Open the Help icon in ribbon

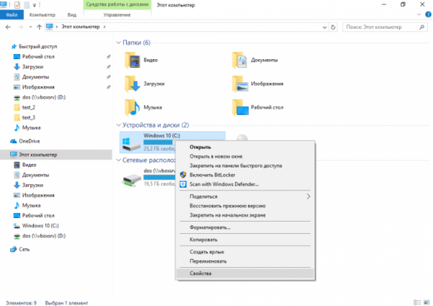click(428, 14)
